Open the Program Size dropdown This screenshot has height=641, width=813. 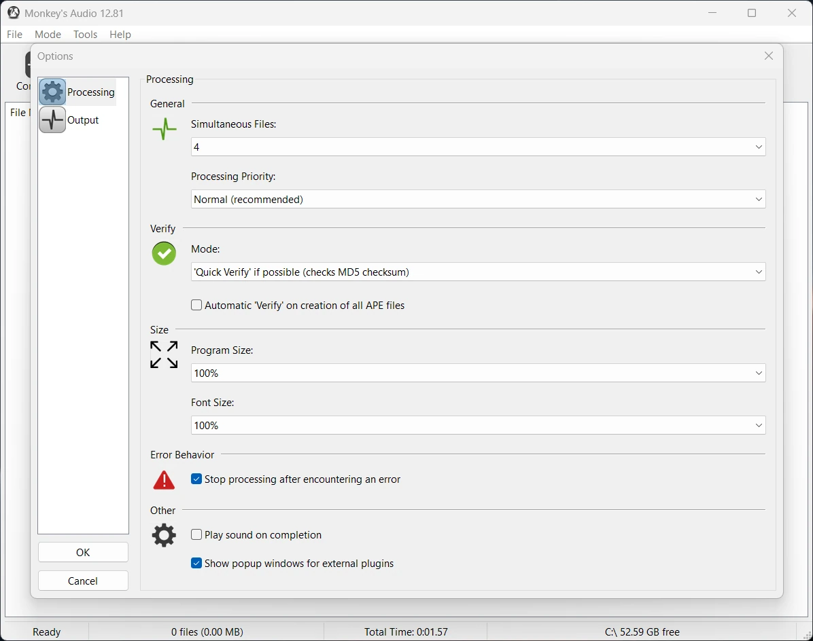tap(478, 373)
